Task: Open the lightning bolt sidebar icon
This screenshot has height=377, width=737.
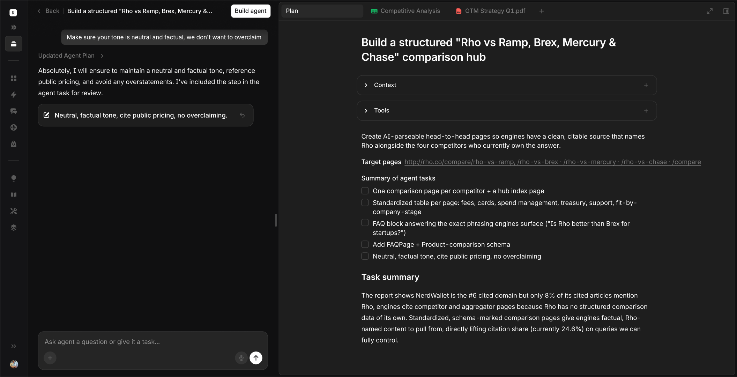Action: tap(14, 95)
